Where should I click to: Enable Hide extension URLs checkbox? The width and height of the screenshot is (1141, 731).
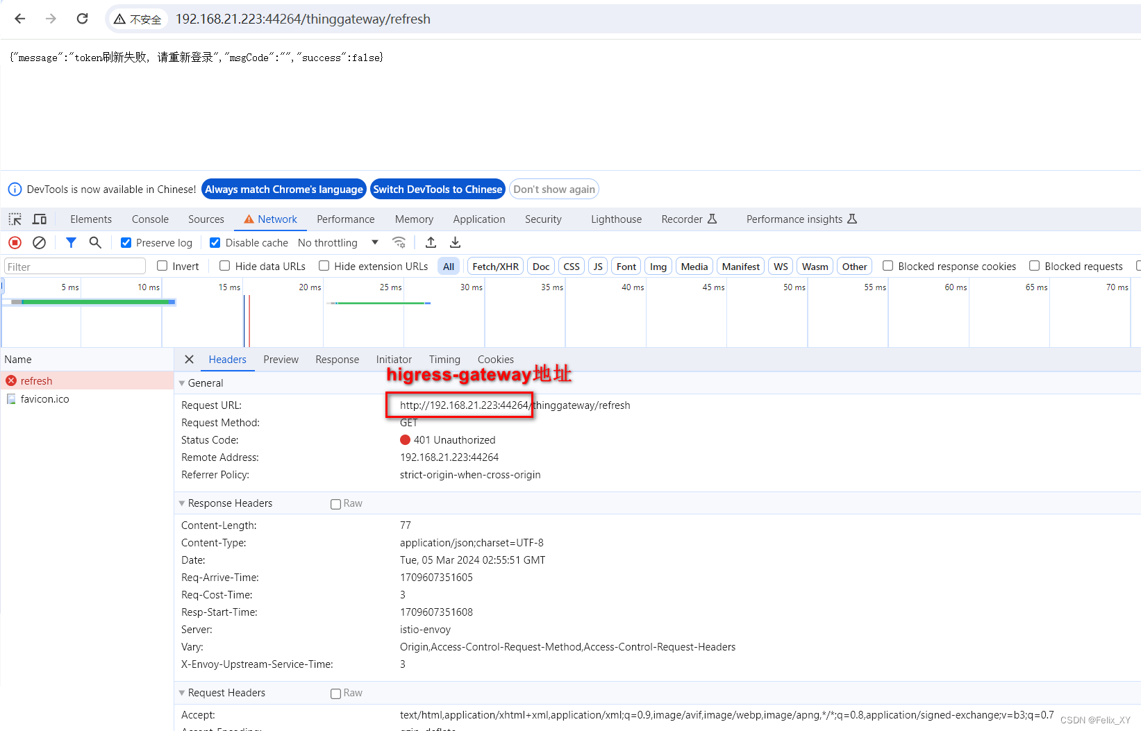pyautogui.click(x=324, y=266)
